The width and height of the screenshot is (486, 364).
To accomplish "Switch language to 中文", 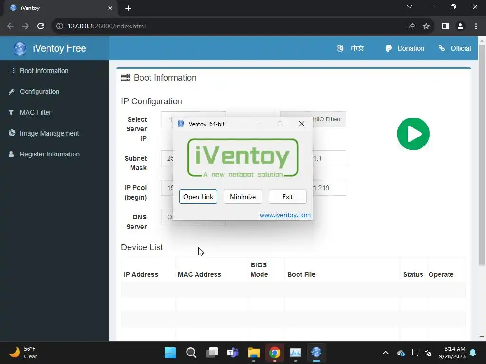I will coord(357,48).
